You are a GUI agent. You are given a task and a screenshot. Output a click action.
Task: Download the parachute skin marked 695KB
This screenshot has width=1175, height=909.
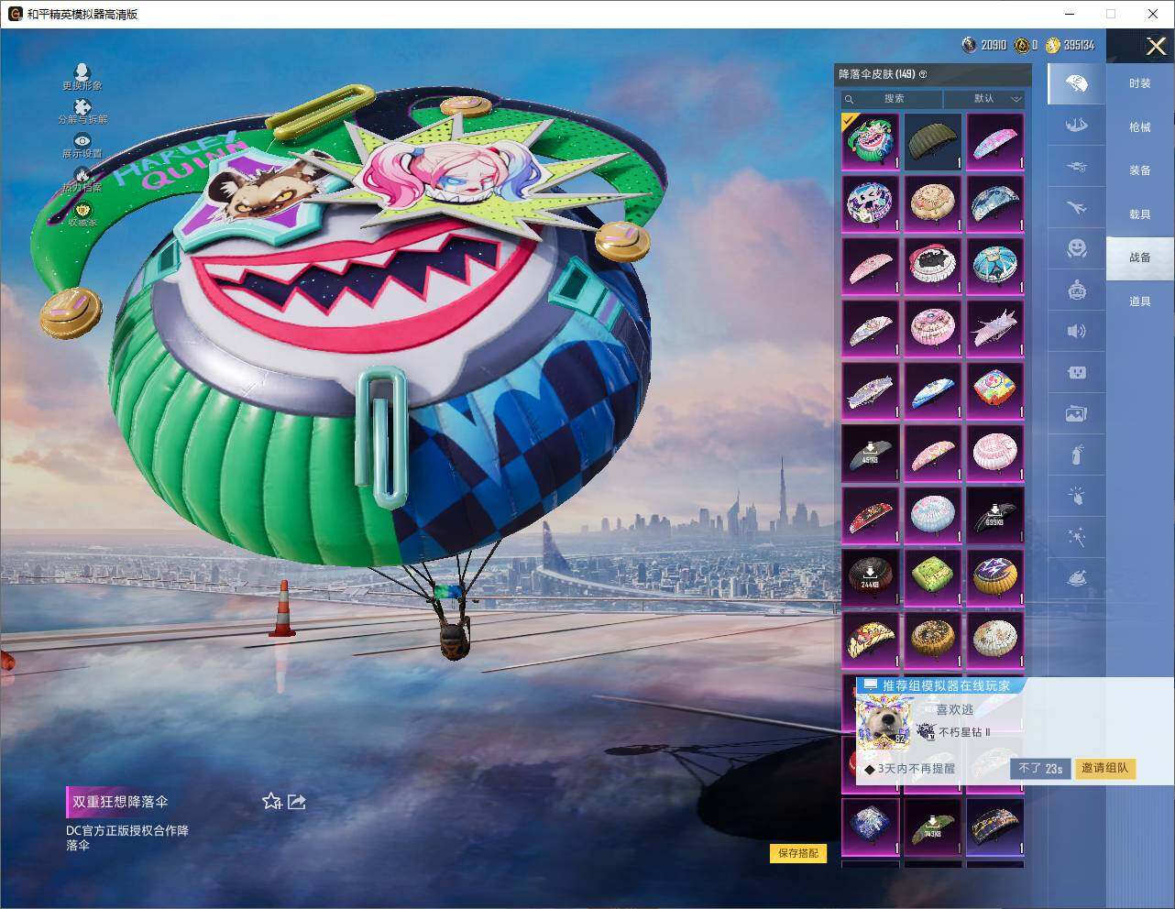click(x=994, y=515)
